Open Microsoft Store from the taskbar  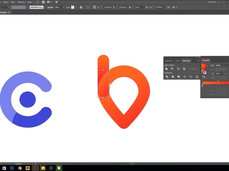[4, 168]
